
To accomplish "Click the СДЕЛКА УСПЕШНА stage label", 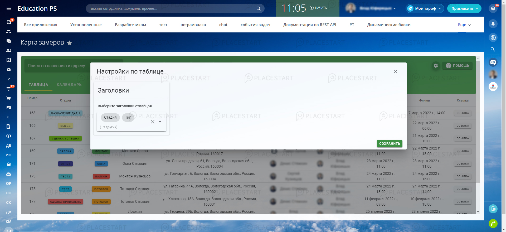I will click(x=66, y=138).
